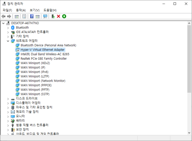Select Bluetooth Device (Personal Area Network)
The width and height of the screenshot is (192, 141).
pyautogui.click(x=48, y=45)
